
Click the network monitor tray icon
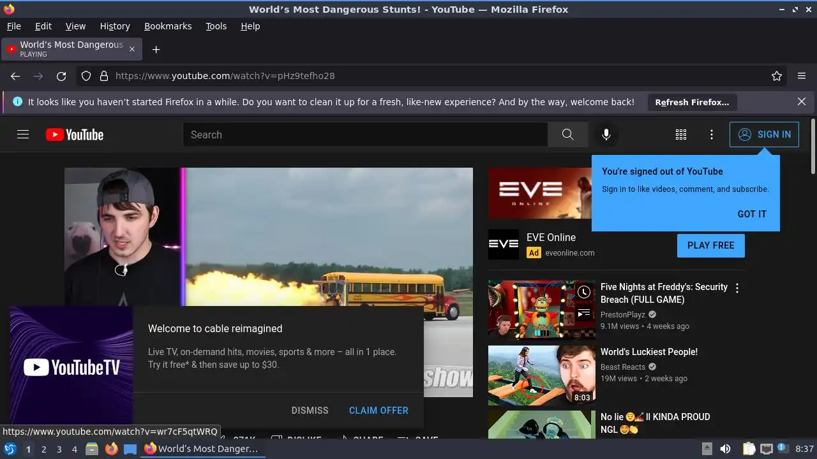click(767, 449)
